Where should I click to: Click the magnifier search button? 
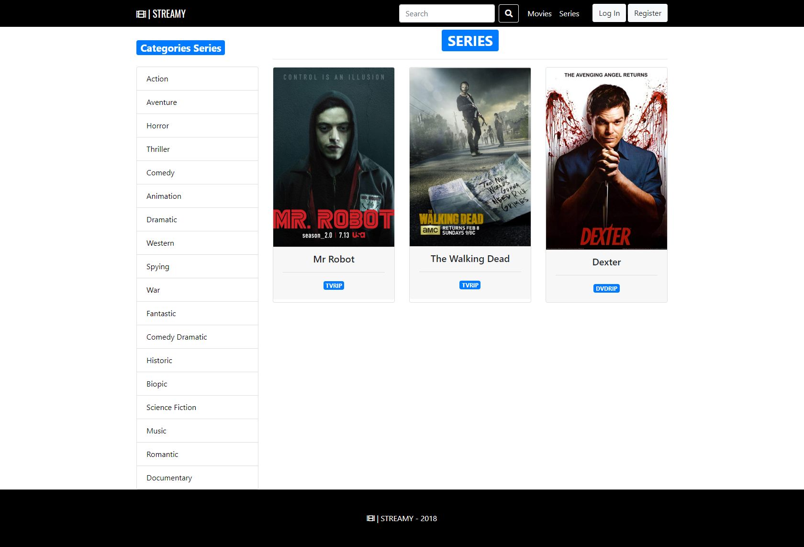(509, 13)
